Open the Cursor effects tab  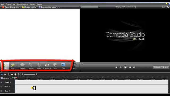pos(55,66)
